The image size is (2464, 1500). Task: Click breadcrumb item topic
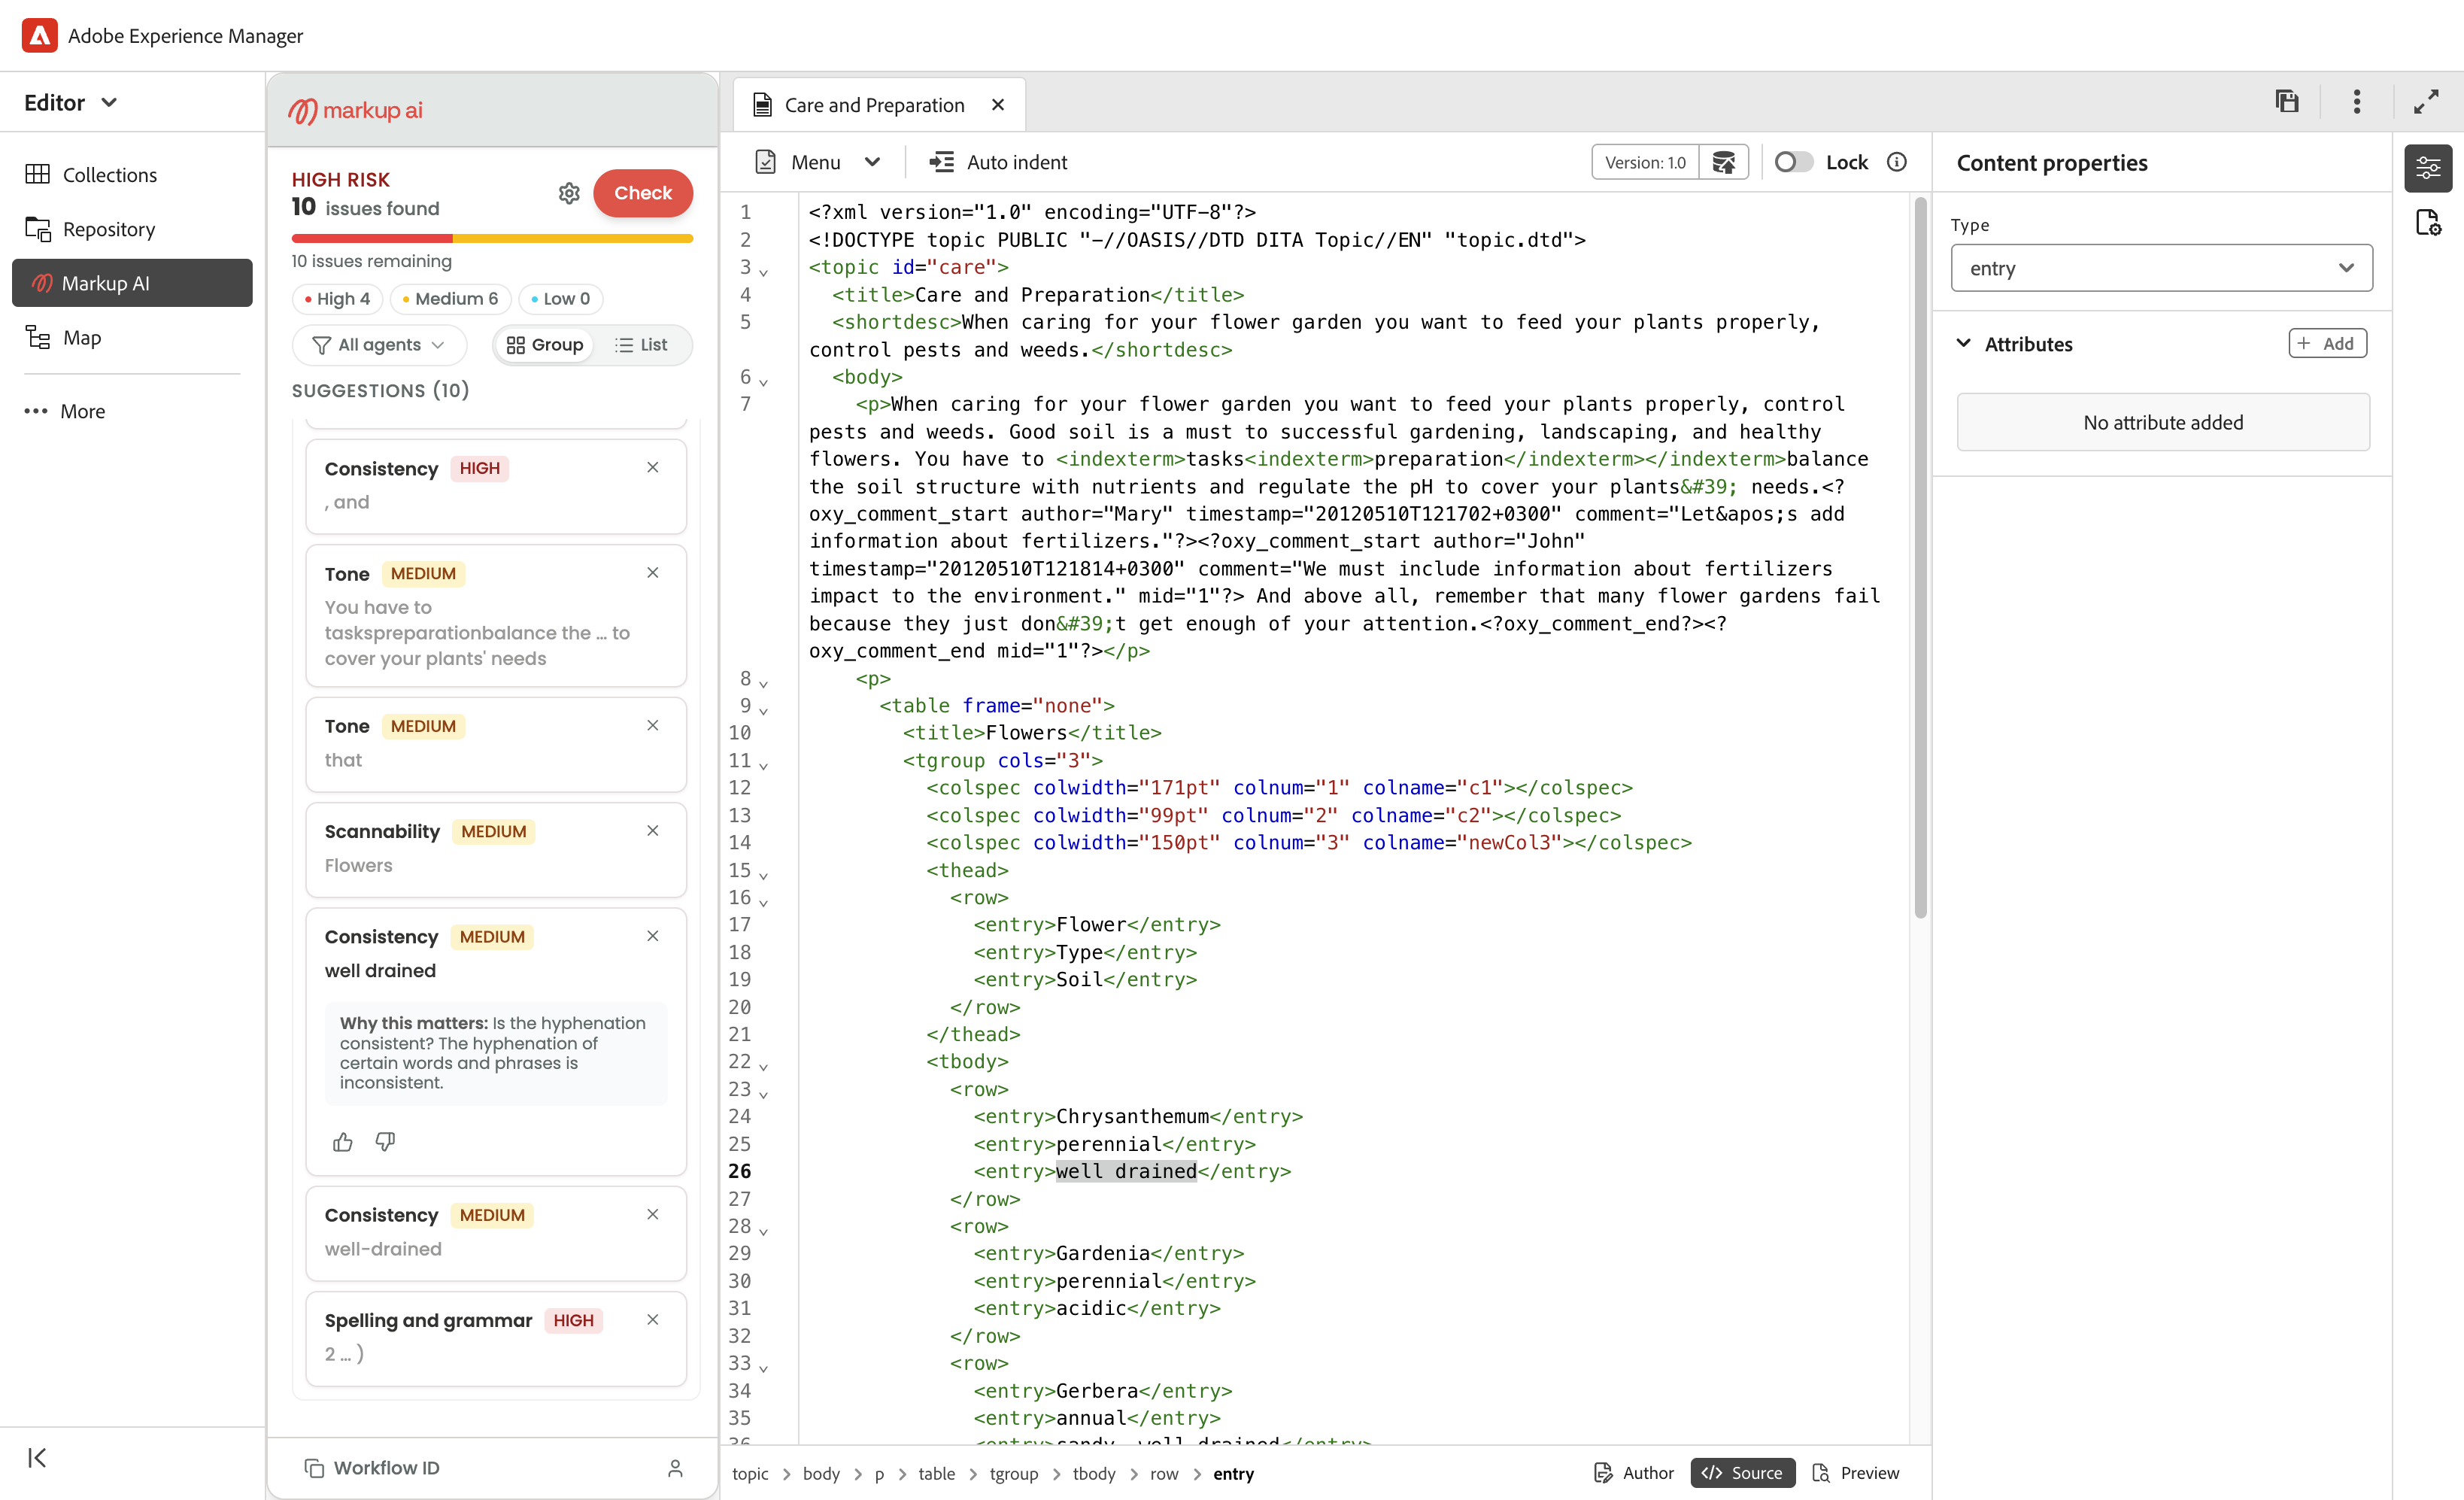pyautogui.click(x=750, y=1473)
